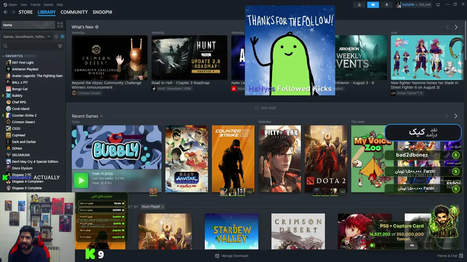Open the Steam menu
Screen dimensions: 467x262
(x=13, y=5)
